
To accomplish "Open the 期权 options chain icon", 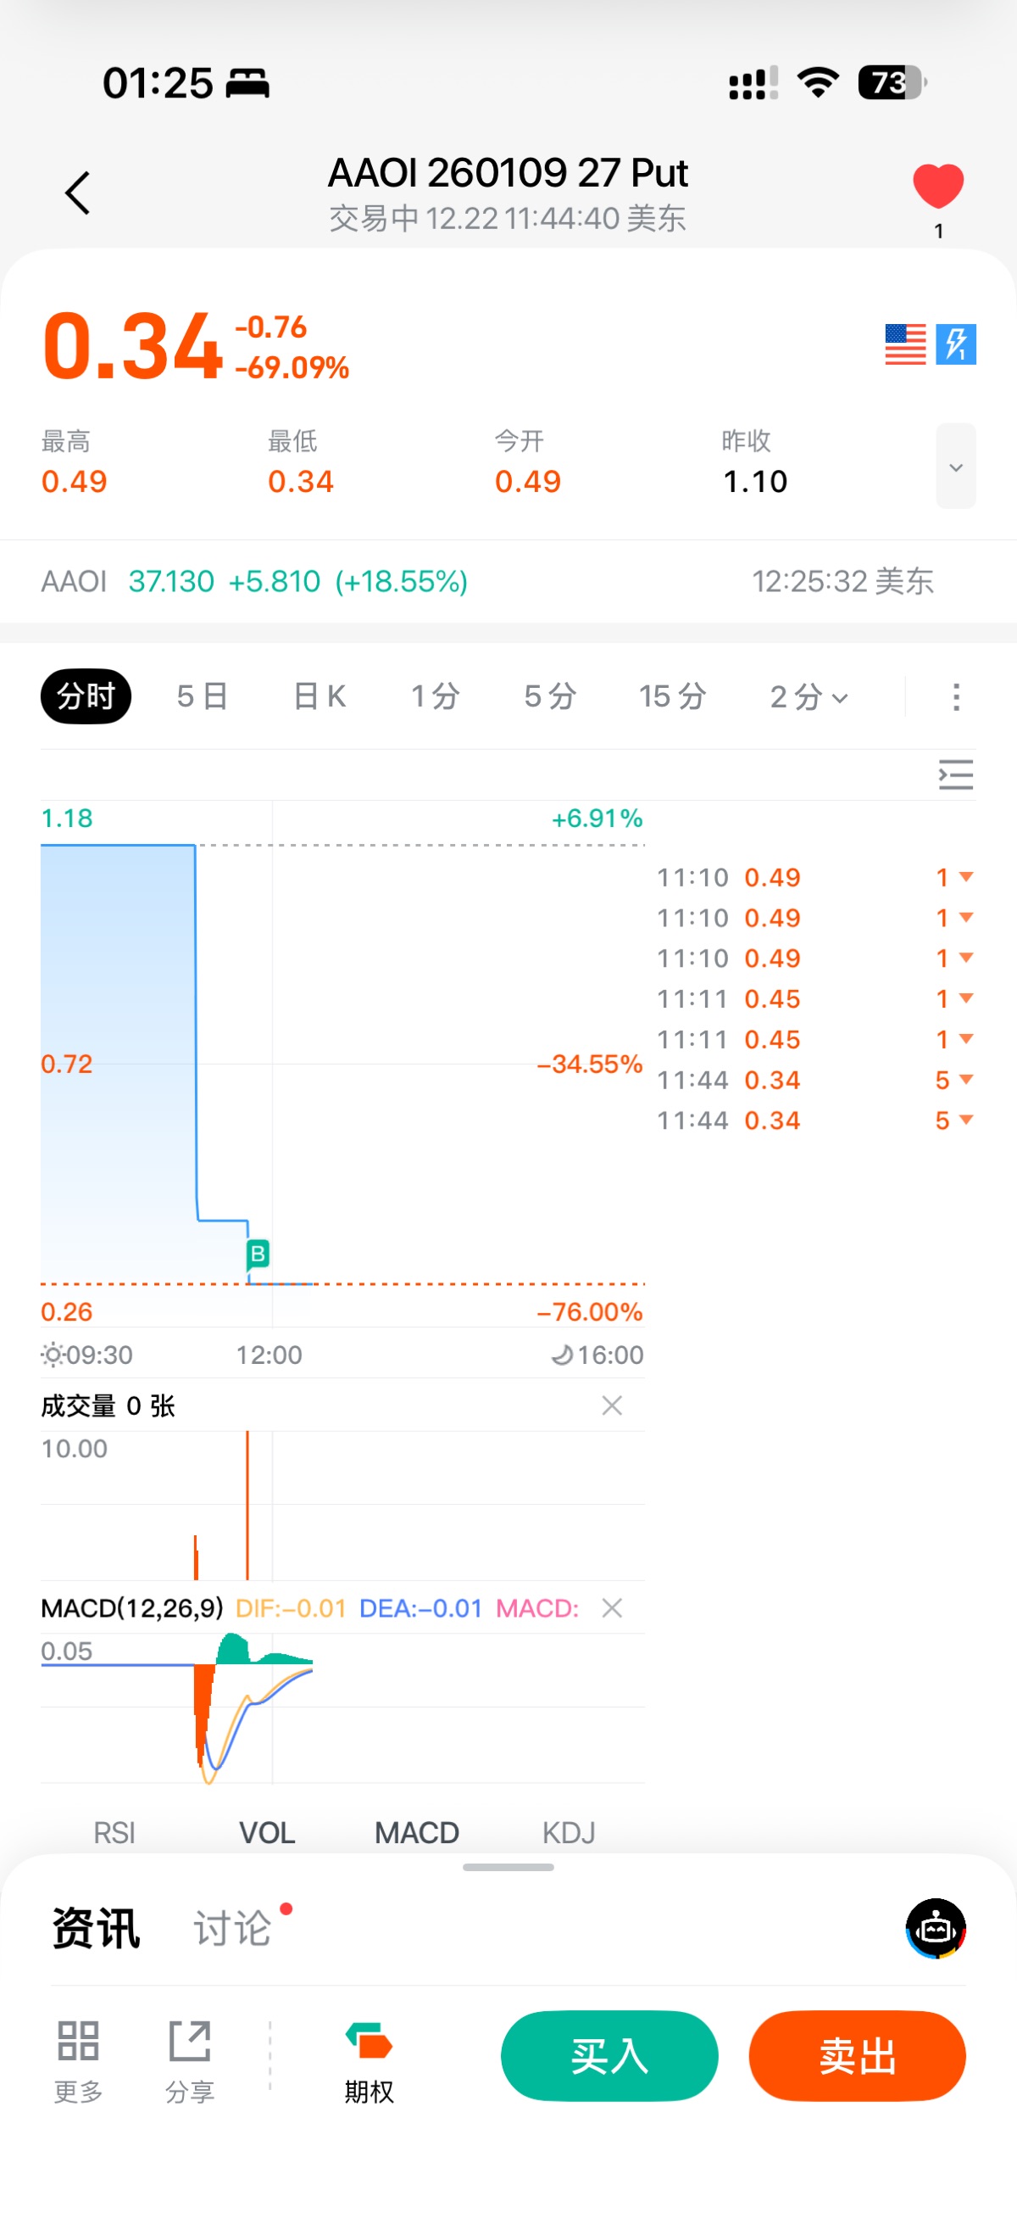I will coord(369,2056).
